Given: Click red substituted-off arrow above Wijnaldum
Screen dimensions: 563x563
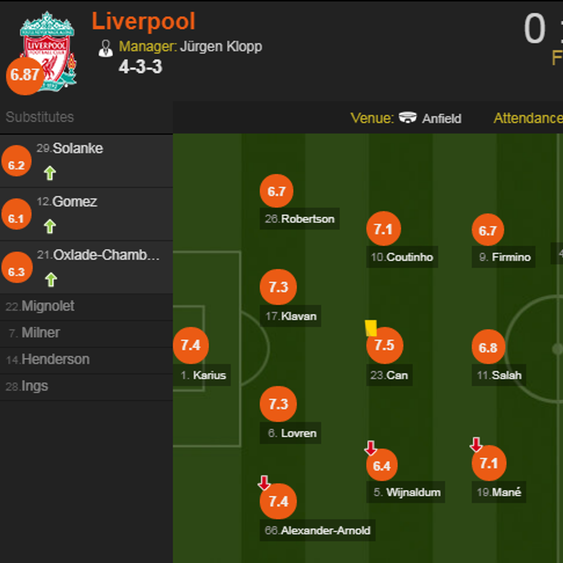Looking at the screenshot, I should pos(371,448).
